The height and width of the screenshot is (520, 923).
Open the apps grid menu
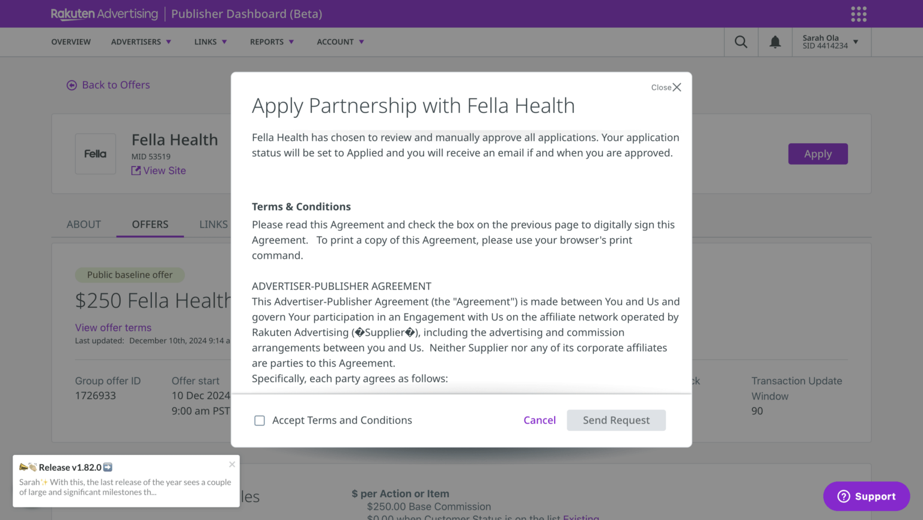tap(859, 13)
